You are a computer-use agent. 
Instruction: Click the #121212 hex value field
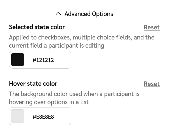coord(43,60)
